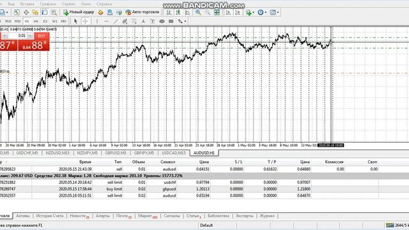Open the Navigator folder-star icon
This screenshot has height=230, width=409.
coord(35,12)
